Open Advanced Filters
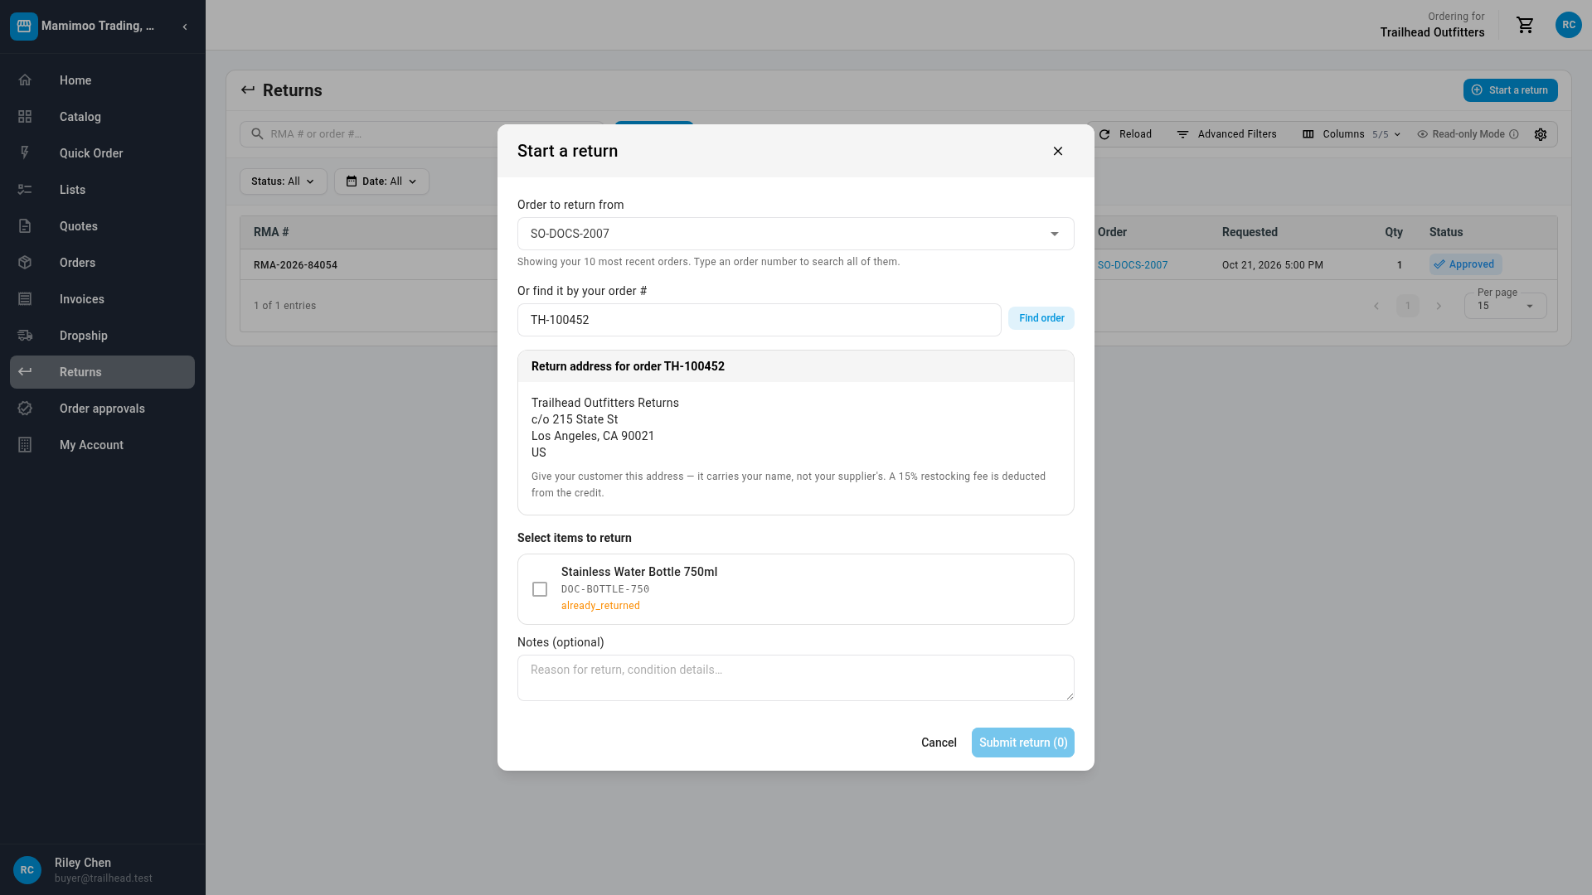This screenshot has height=895, width=1592. tap(1226, 134)
